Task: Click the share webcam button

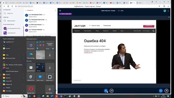Action: (111, 91)
